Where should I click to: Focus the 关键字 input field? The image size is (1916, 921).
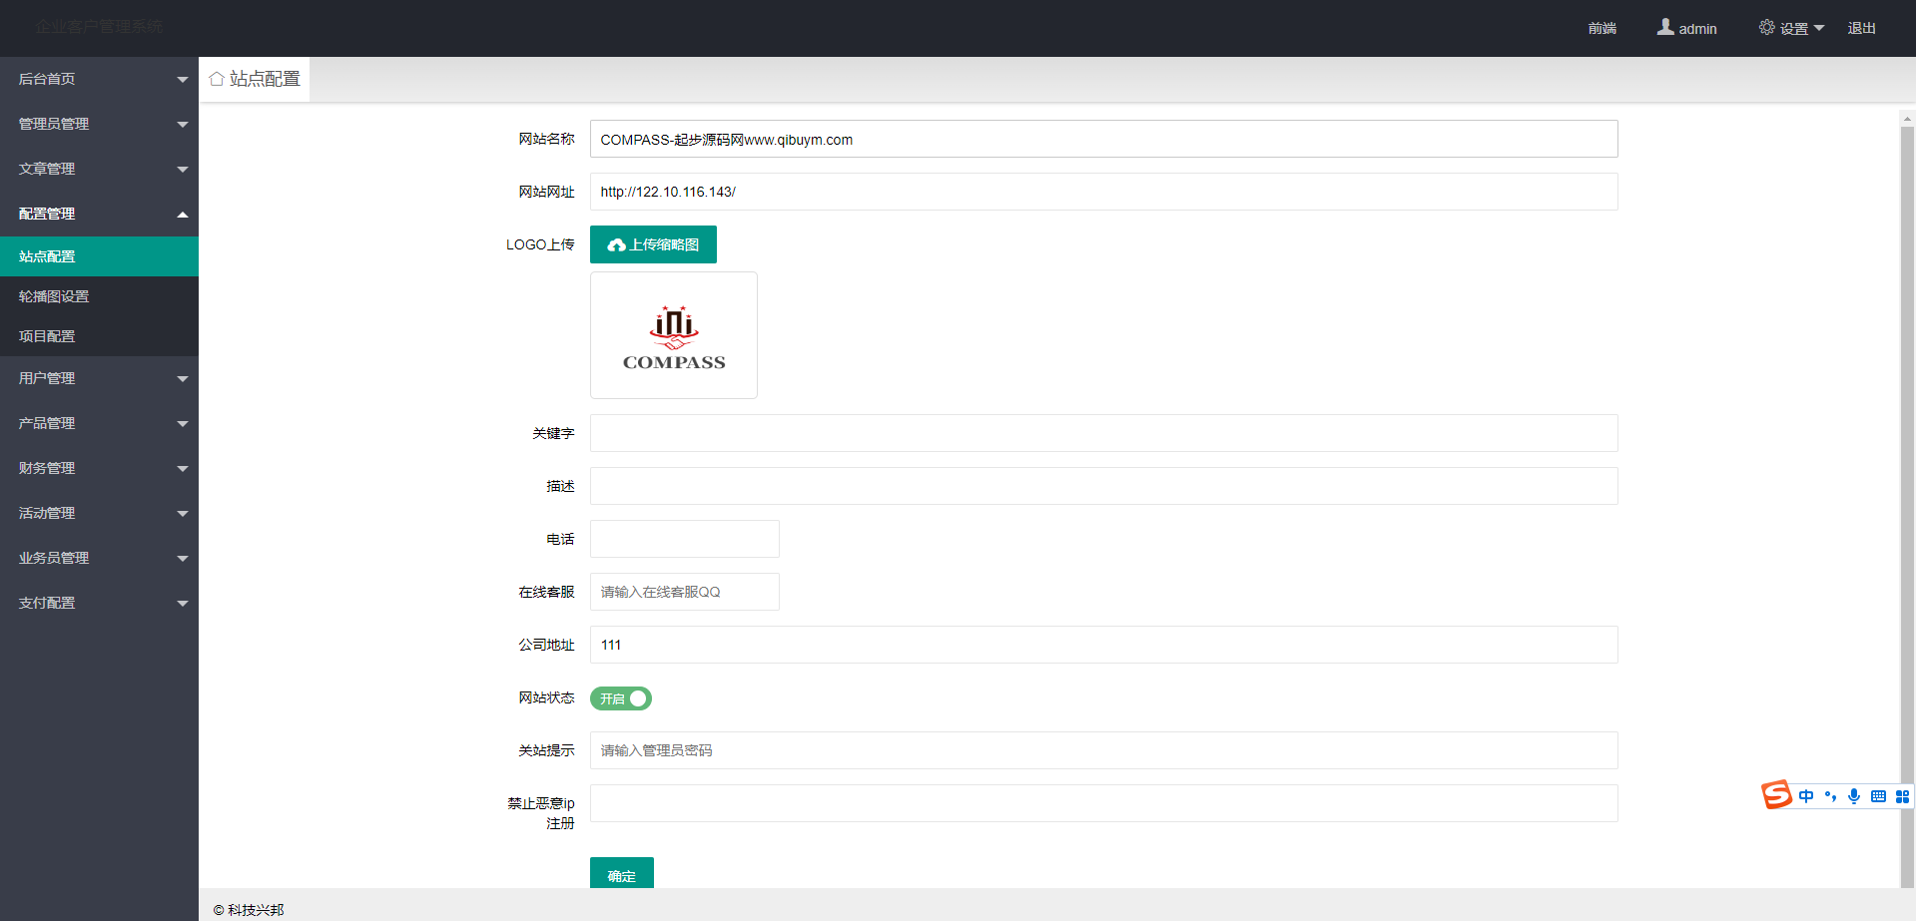click(1103, 433)
